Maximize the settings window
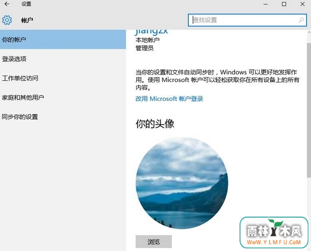The image size is (311, 251). 284,4
